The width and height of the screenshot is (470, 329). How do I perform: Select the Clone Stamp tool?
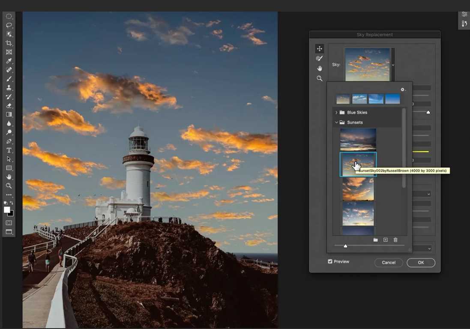click(9, 88)
